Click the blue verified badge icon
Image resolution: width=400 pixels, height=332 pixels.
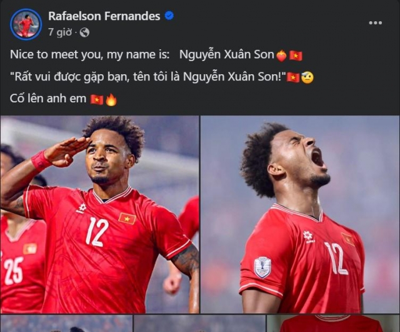[x=169, y=16]
